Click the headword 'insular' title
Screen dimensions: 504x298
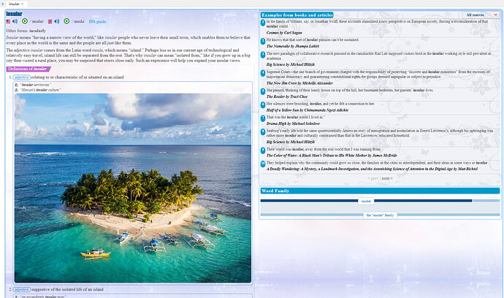(x=14, y=14)
